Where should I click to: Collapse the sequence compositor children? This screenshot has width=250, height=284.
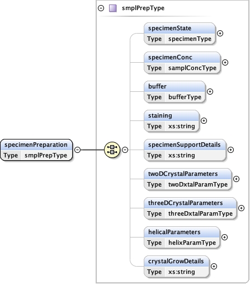pos(125,150)
